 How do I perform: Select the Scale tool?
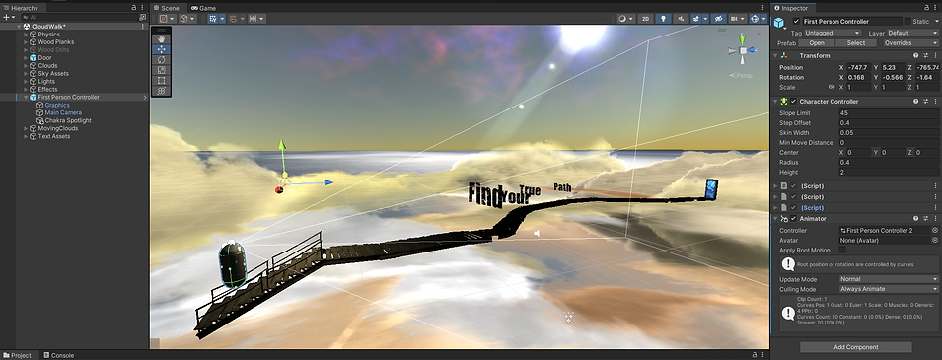coord(162,70)
